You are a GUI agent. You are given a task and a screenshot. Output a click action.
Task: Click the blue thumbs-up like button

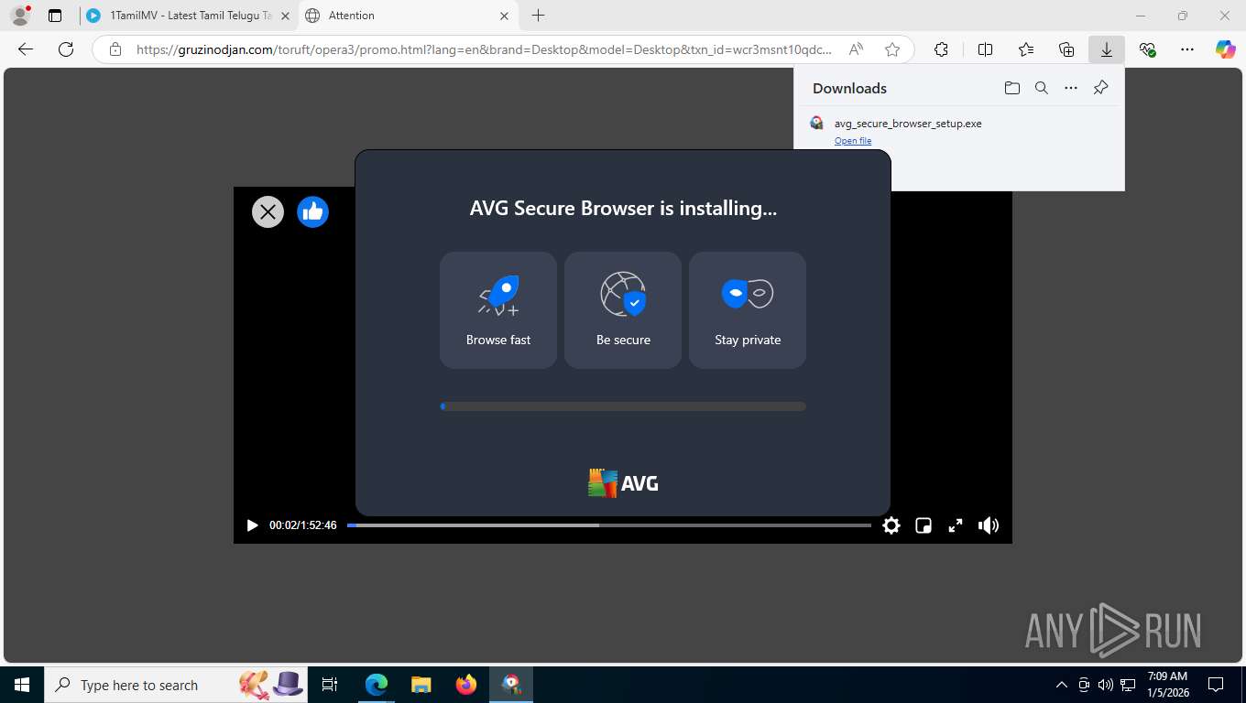click(312, 212)
